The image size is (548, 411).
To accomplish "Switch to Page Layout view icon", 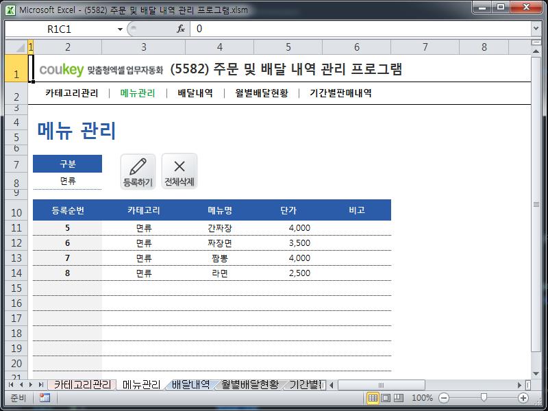I will [386, 398].
